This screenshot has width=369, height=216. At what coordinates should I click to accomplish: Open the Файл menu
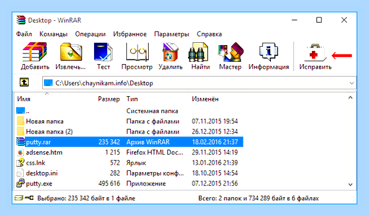coord(24,34)
